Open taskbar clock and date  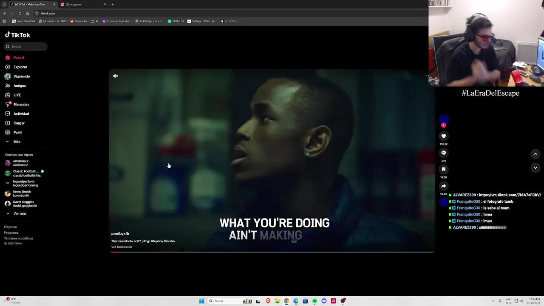(533, 301)
